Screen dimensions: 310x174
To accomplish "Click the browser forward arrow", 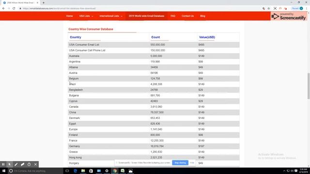I will 9,9.
